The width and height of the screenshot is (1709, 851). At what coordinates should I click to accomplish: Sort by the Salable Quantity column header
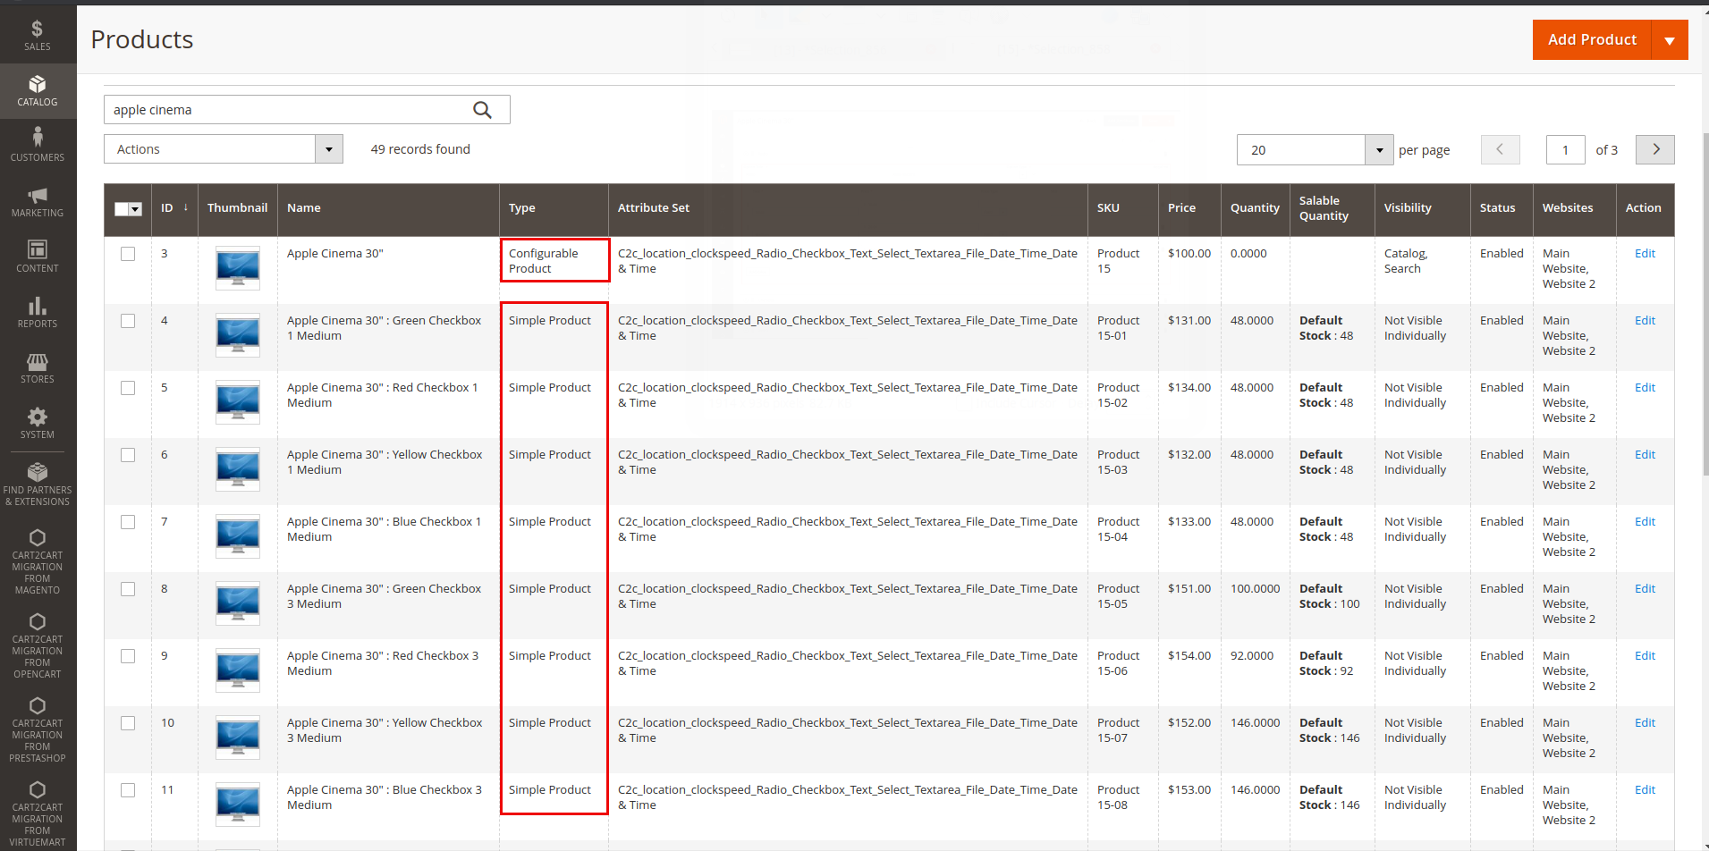tap(1332, 208)
